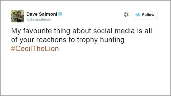Select the tweet text body
Viewport: 171px width, 96px height.
tap(81, 40)
